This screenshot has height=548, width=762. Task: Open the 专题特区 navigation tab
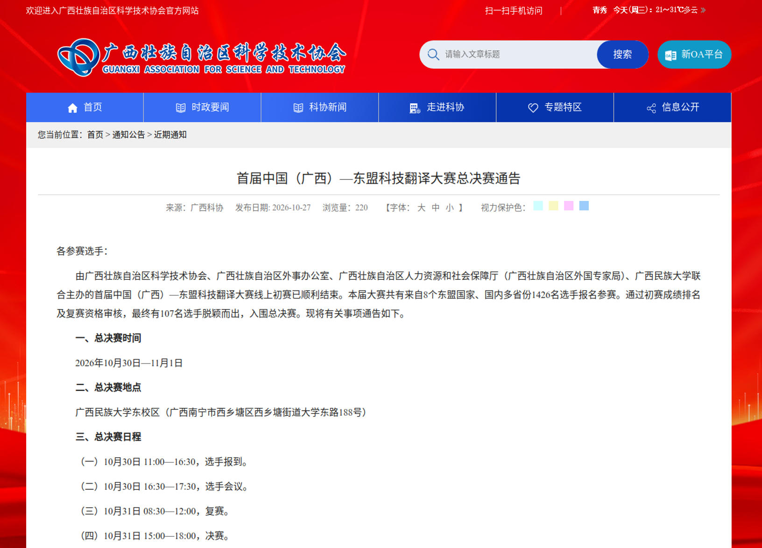(555, 107)
